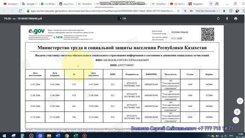The height and width of the screenshot is (138, 245).
Task: Zoom out of the PDF
Action: click(236, 120)
